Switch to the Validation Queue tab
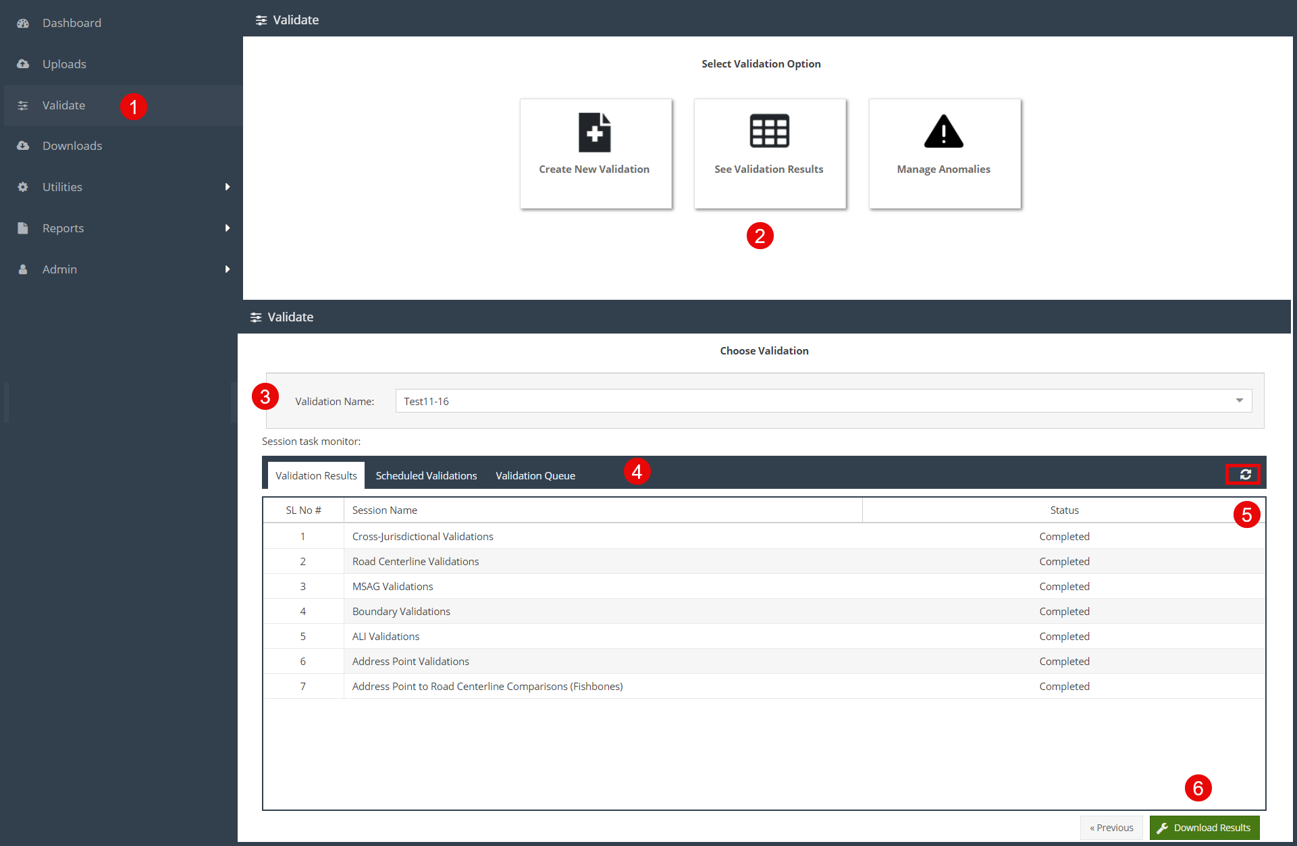 [x=535, y=476]
